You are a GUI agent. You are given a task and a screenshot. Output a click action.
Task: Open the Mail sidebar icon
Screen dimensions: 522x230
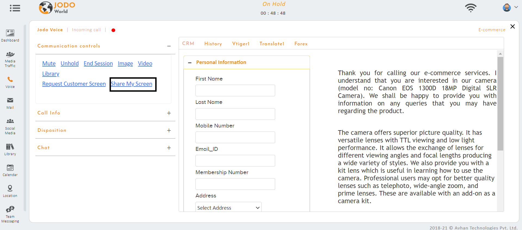click(10, 103)
